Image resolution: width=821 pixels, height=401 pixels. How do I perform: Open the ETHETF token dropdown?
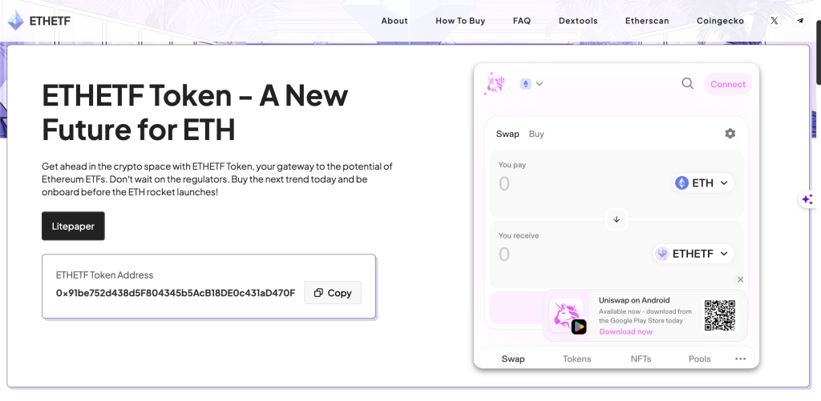[x=694, y=254]
